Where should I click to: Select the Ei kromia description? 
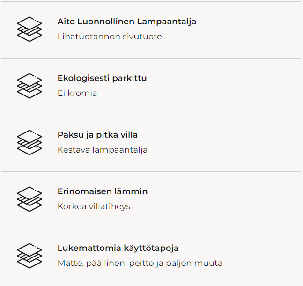[x=77, y=93]
